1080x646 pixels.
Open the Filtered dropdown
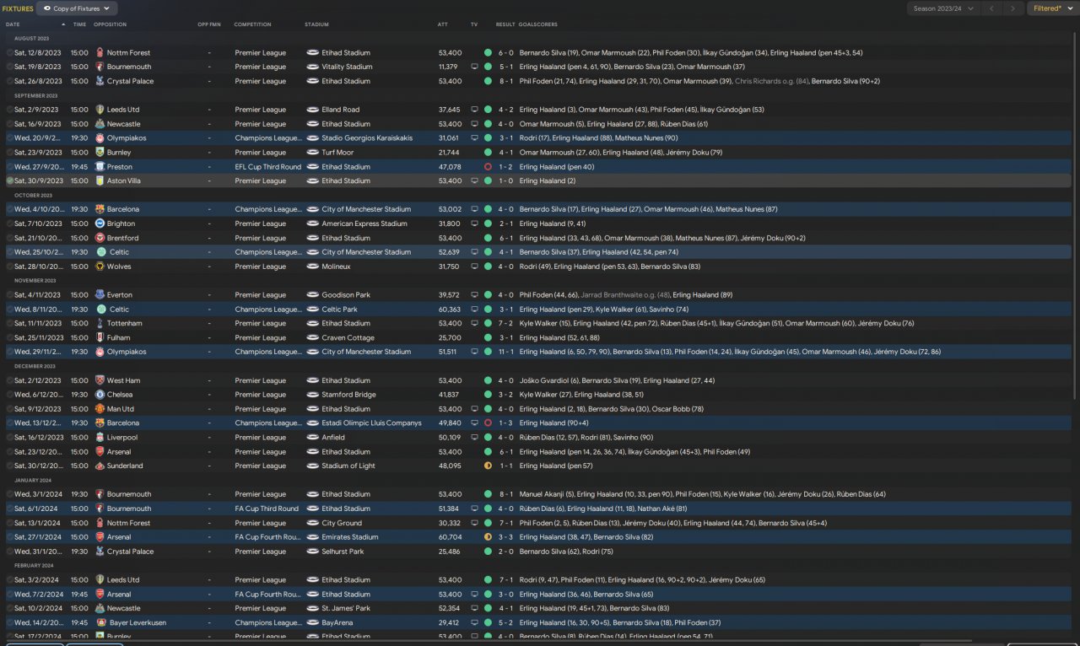pos(1051,8)
